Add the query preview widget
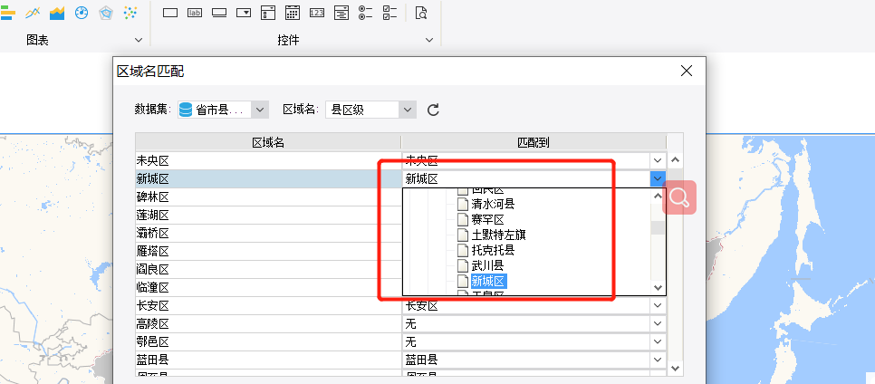875x384 pixels. click(x=421, y=13)
